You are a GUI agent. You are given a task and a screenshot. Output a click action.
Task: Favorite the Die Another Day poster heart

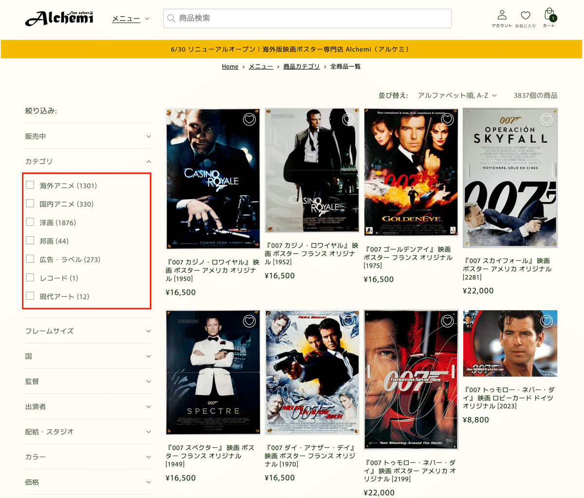click(348, 321)
